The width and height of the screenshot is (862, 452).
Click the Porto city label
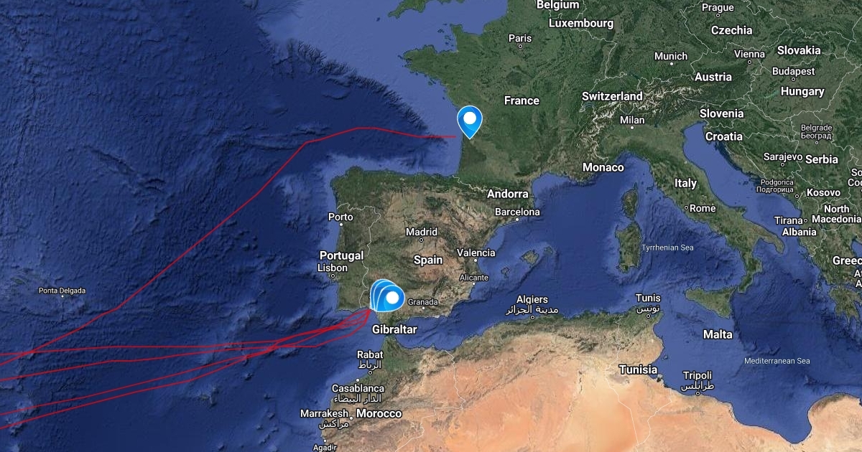point(340,216)
